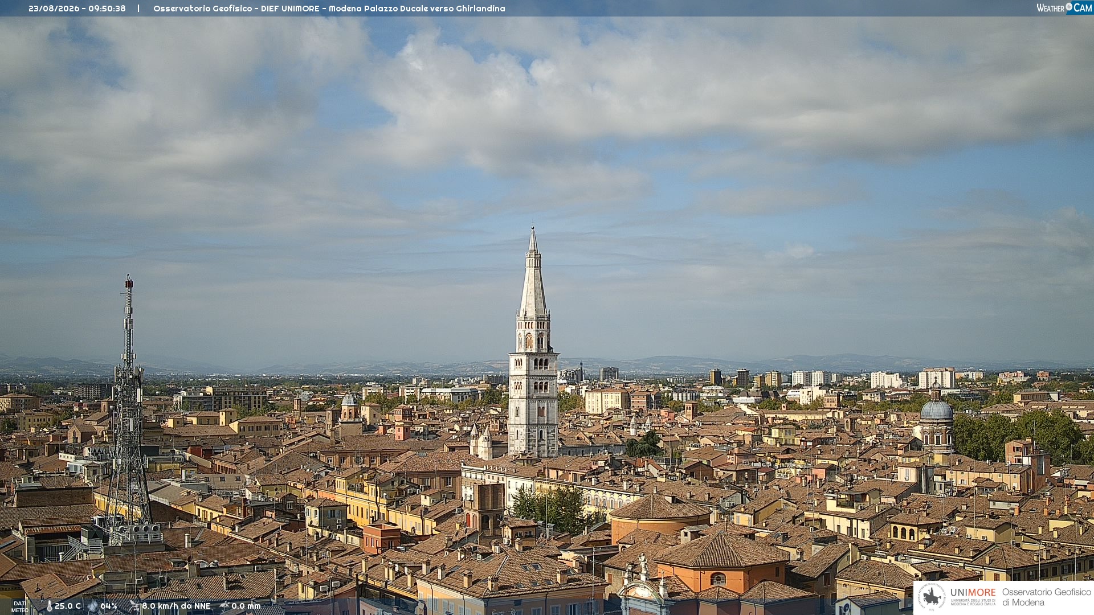Click the blue church dome on right
The height and width of the screenshot is (615, 1094).
937,410
